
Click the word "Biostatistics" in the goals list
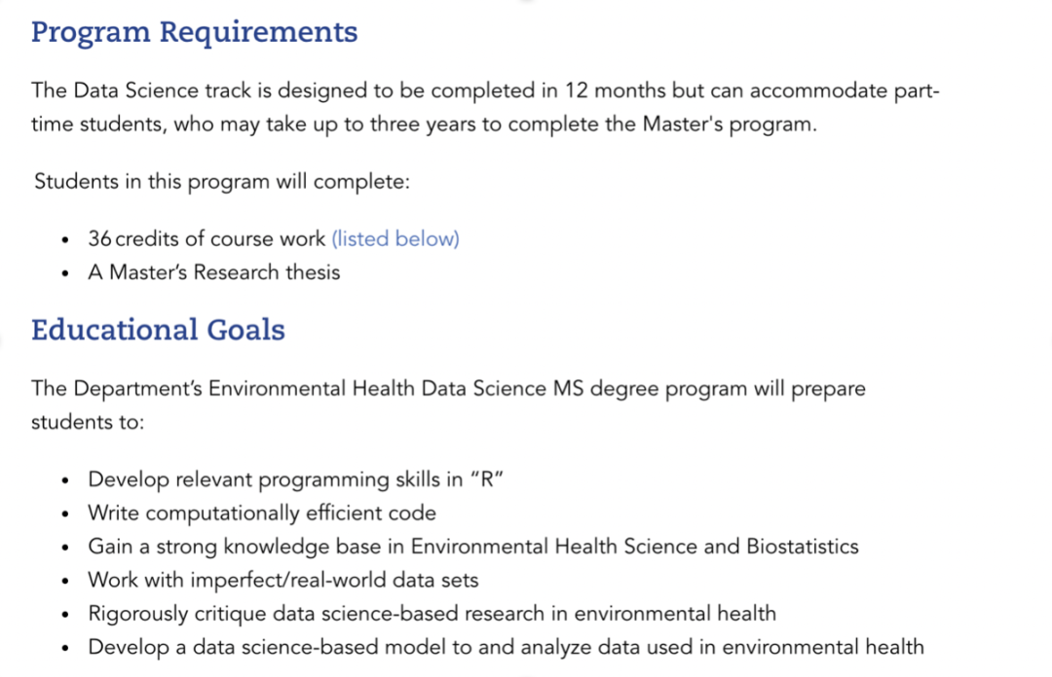point(803,547)
